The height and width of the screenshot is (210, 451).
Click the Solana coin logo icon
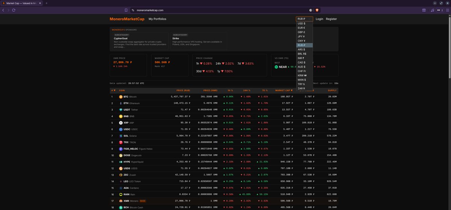121,136
